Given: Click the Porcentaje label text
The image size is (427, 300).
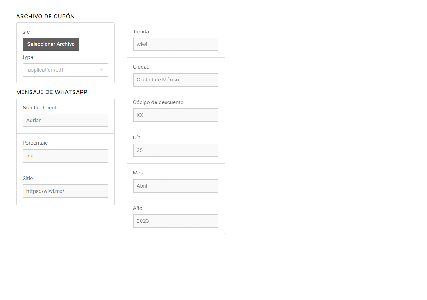Looking at the screenshot, I should (35, 143).
